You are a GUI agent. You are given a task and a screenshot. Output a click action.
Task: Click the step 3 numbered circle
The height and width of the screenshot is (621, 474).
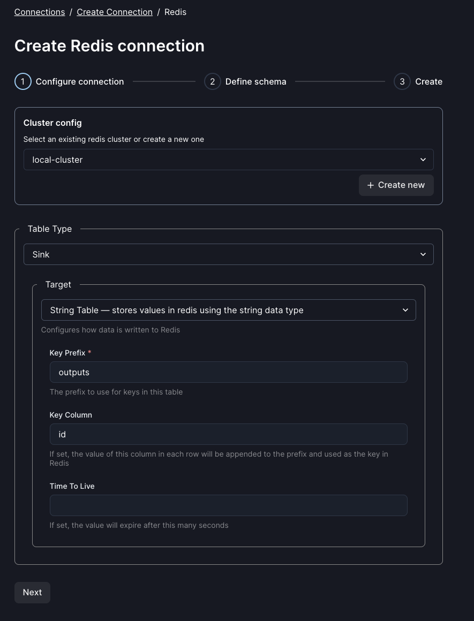pyautogui.click(x=402, y=81)
